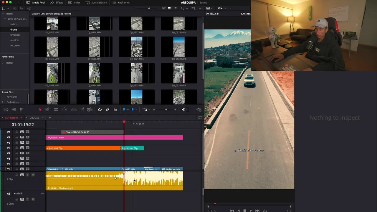Toggle the bin list sidebar icon
The width and height of the screenshot is (377, 212).
click(4, 8)
